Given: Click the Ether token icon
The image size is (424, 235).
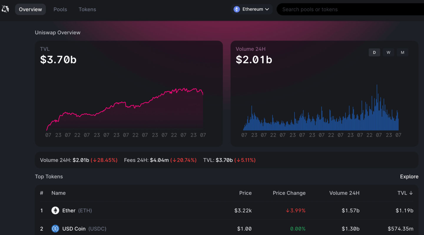Looking at the screenshot, I should tap(55, 211).
